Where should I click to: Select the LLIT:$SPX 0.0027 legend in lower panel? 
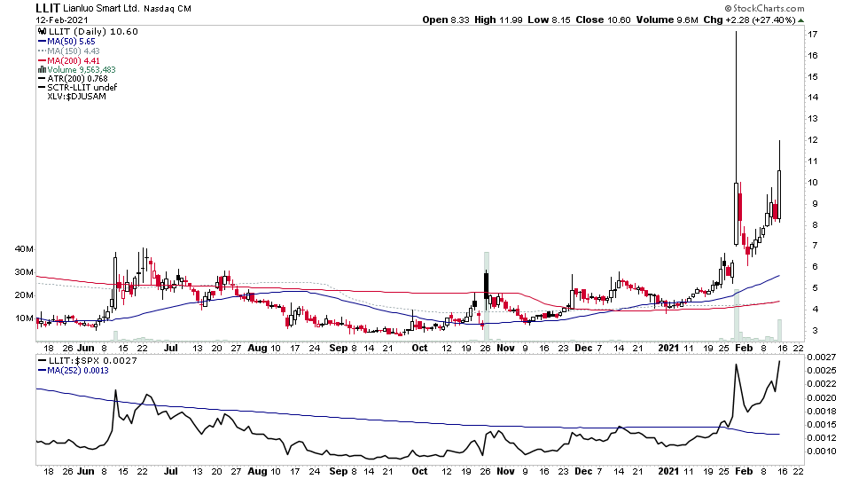click(93, 361)
